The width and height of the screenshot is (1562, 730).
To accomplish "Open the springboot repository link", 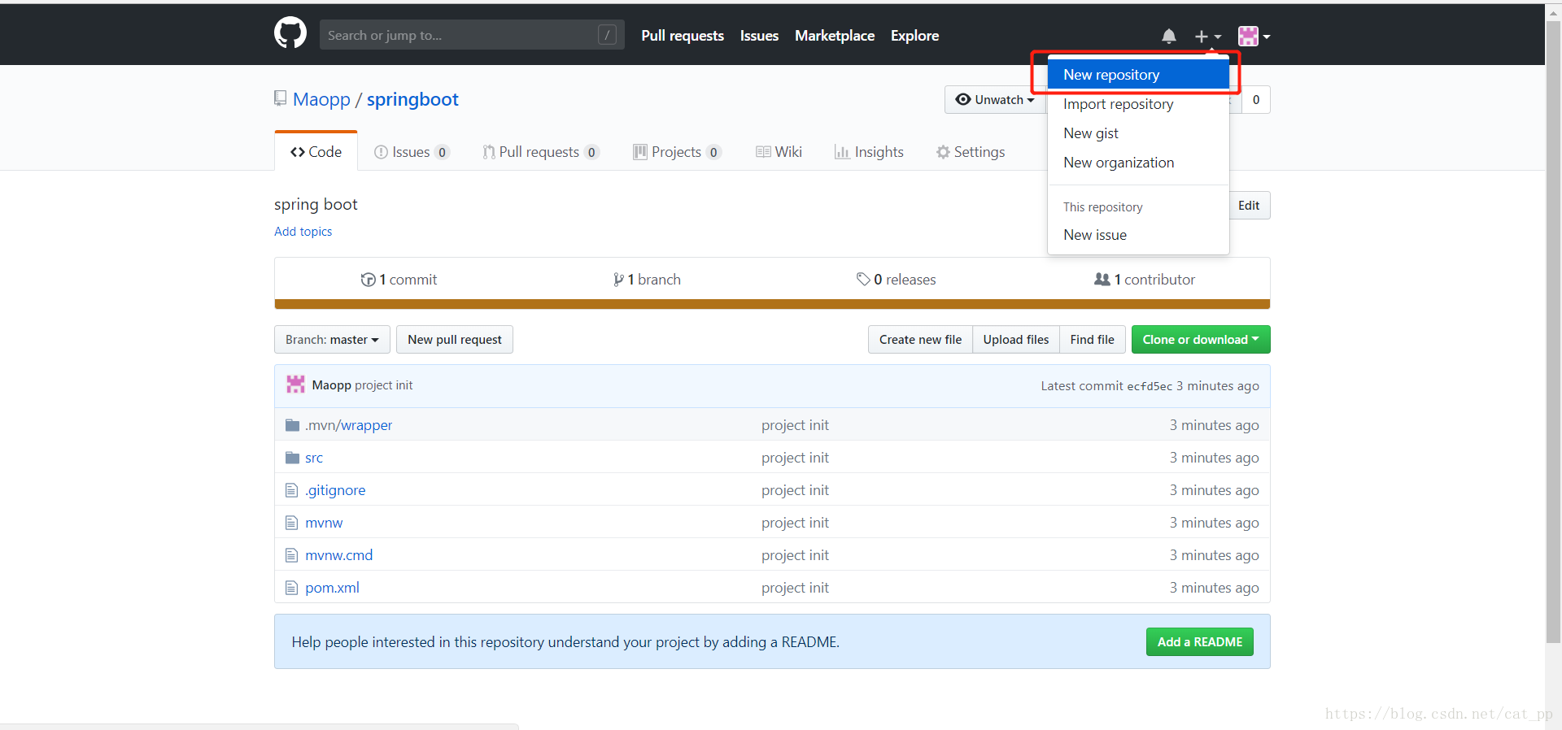I will coord(412,99).
